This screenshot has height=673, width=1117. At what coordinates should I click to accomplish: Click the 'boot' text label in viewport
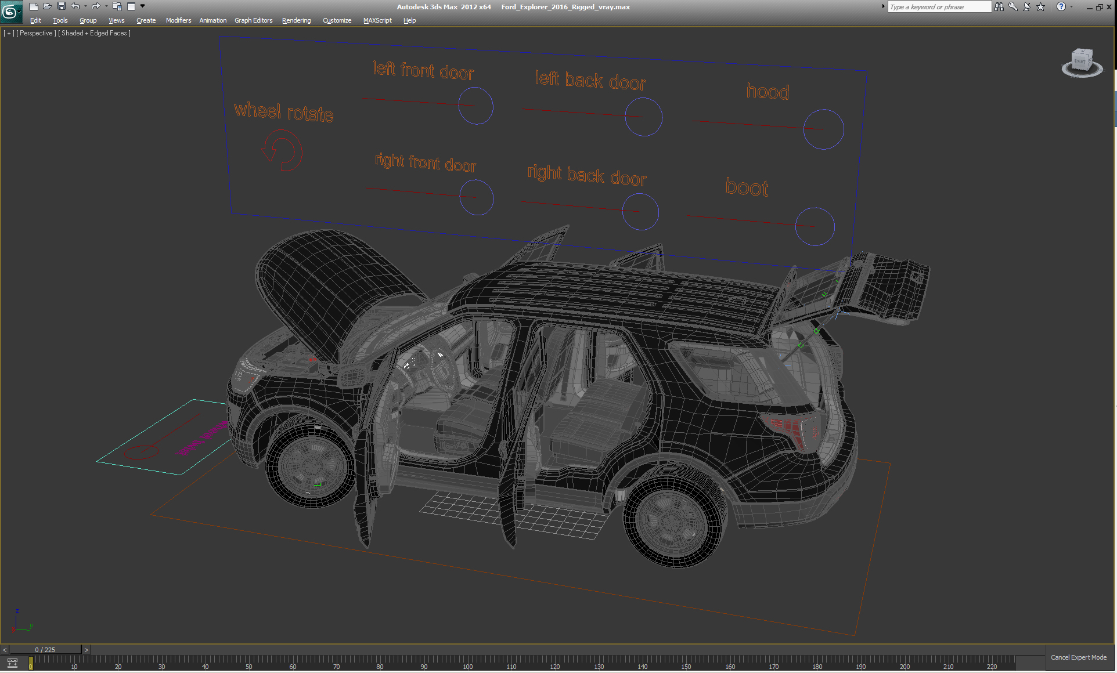point(747,187)
